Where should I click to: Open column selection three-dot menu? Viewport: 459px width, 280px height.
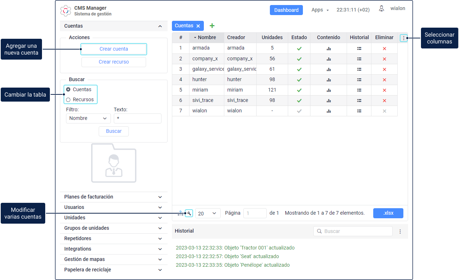click(403, 38)
